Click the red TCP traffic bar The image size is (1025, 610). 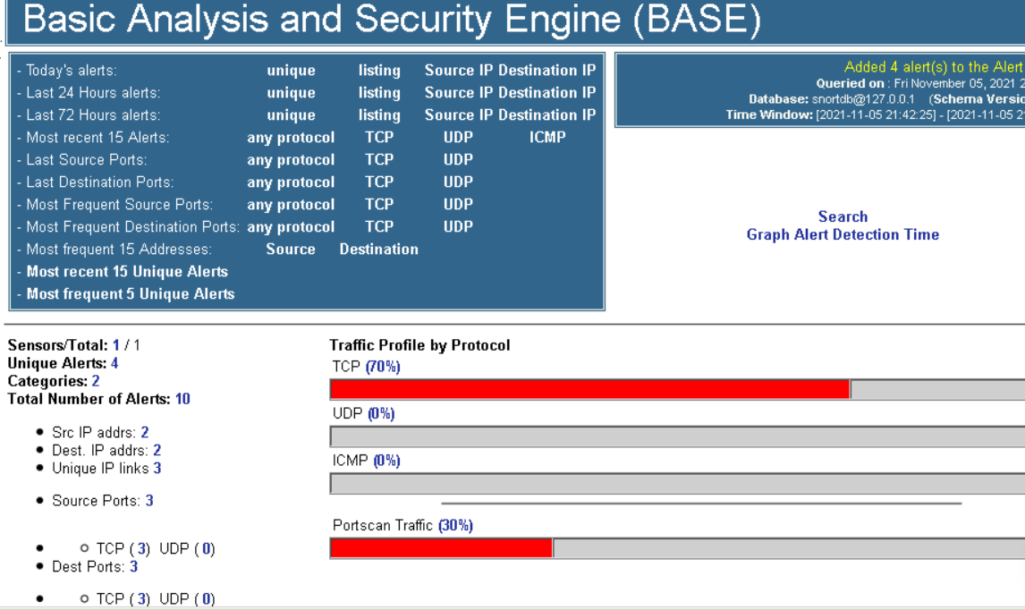(589, 390)
